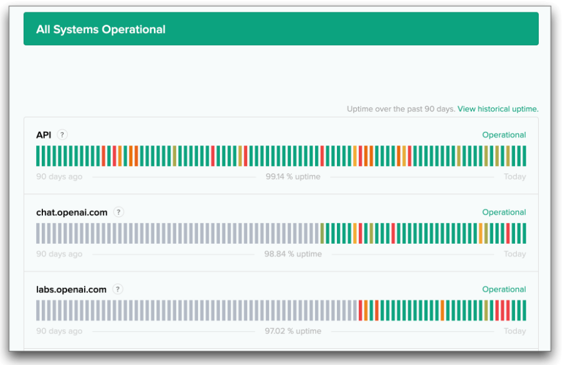This screenshot has height=365, width=563.
Task: Click the All Systems Operational banner
Action: (281, 29)
